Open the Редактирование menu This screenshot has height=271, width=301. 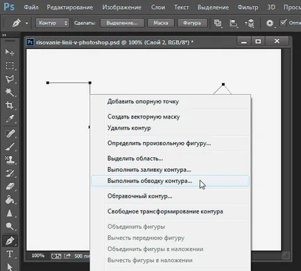pos(70,8)
